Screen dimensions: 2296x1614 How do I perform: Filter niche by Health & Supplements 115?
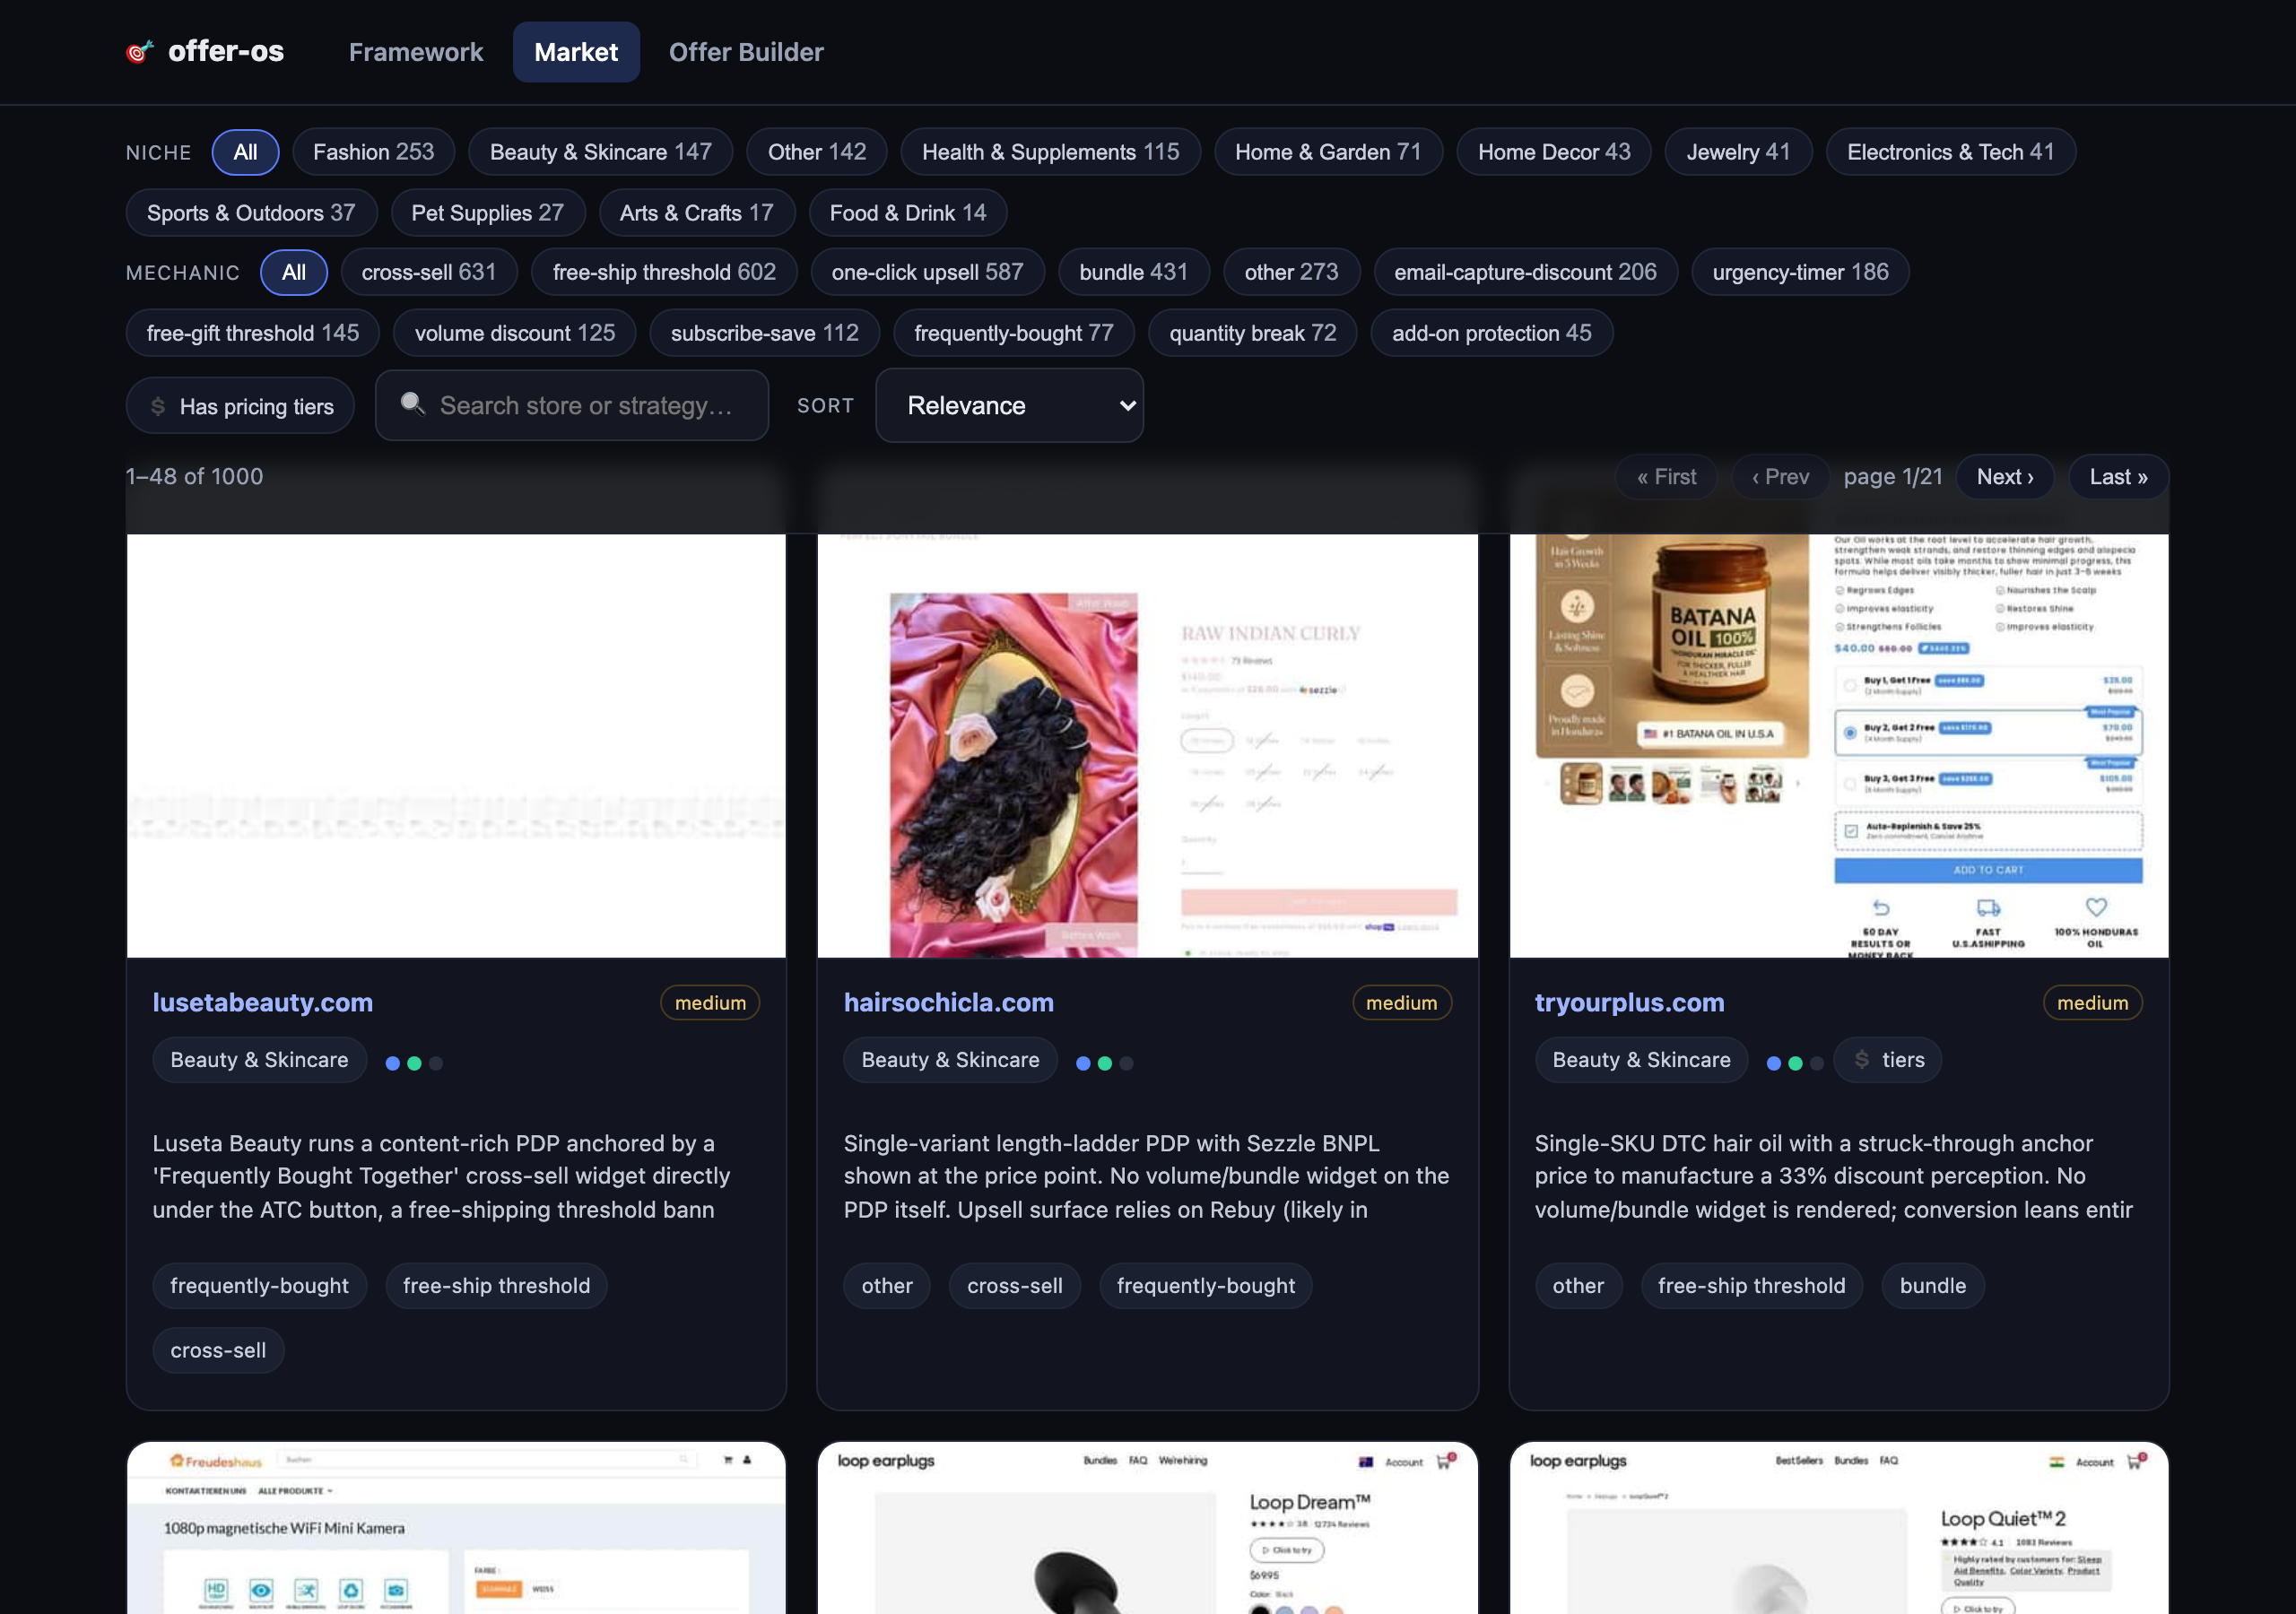1051,152
